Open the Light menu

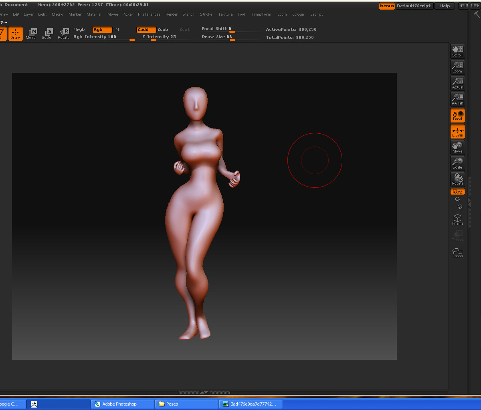[42, 14]
